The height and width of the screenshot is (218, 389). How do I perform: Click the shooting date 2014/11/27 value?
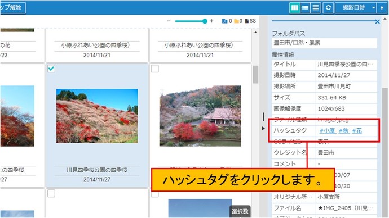tap(334, 75)
